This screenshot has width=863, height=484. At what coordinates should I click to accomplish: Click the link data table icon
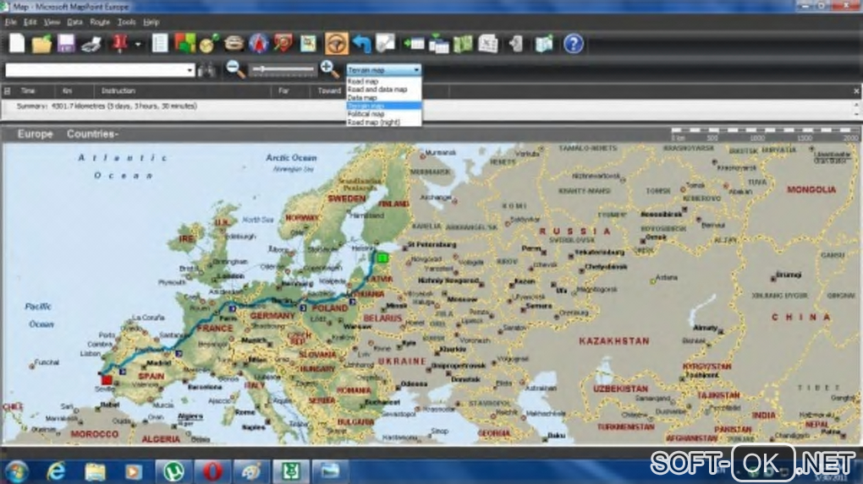click(438, 43)
